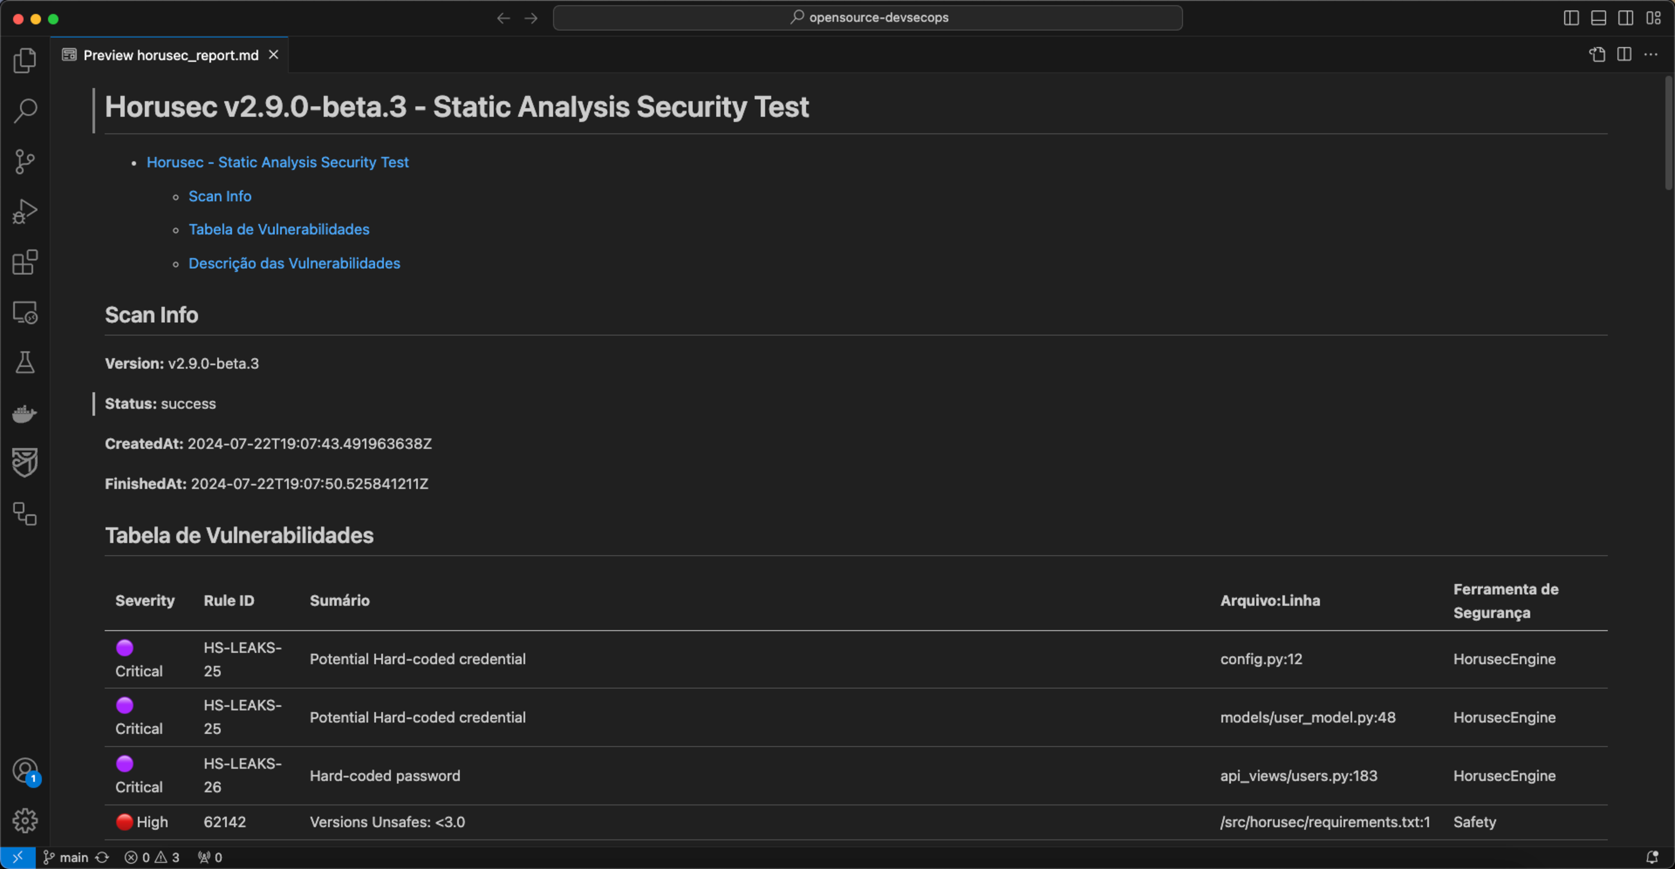The height and width of the screenshot is (869, 1675).
Task: Click the Versions Unsafes: <3.0 summary cell
Action: pos(388,822)
